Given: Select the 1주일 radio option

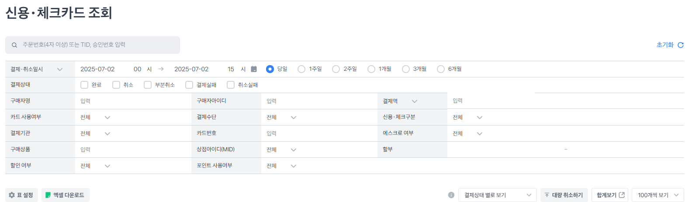Looking at the screenshot, I should pos(301,69).
